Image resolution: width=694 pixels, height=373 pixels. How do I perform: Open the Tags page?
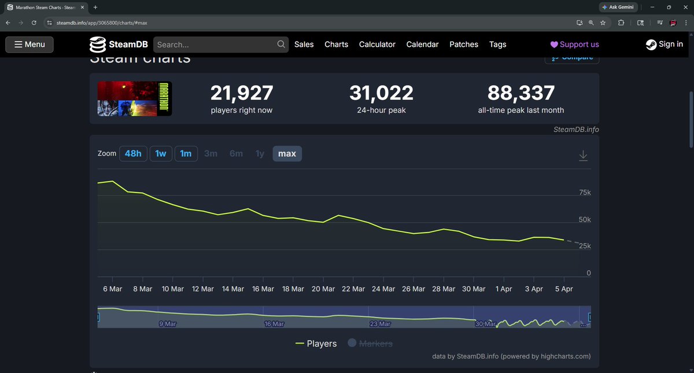pyautogui.click(x=498, y=45)
